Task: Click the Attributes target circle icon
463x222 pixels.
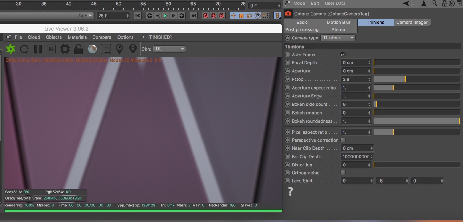Action: (x=452, y=4)
